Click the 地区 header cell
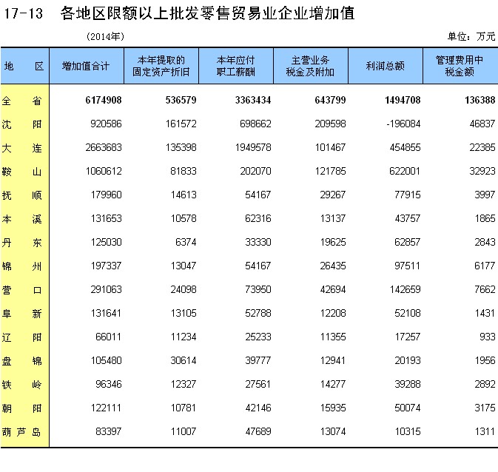 [24, 66]
